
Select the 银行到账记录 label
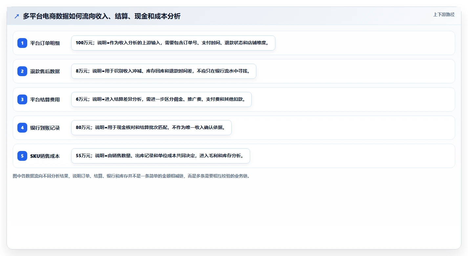tap(45, 128)
